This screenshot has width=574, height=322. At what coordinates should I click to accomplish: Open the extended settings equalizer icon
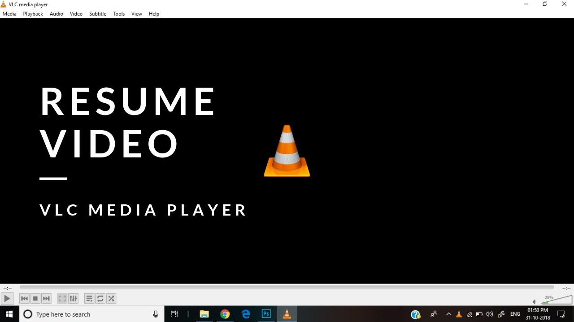[x=73, y=298]
